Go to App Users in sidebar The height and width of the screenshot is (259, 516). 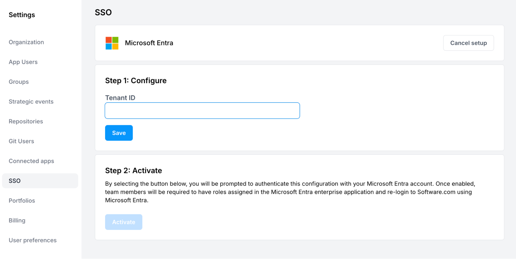point(23,62)
